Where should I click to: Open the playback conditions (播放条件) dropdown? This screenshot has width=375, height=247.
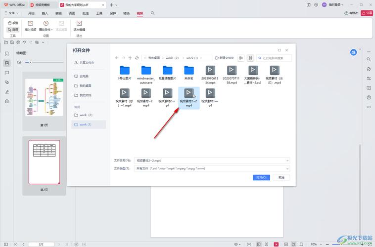click(x=46, y=26)
